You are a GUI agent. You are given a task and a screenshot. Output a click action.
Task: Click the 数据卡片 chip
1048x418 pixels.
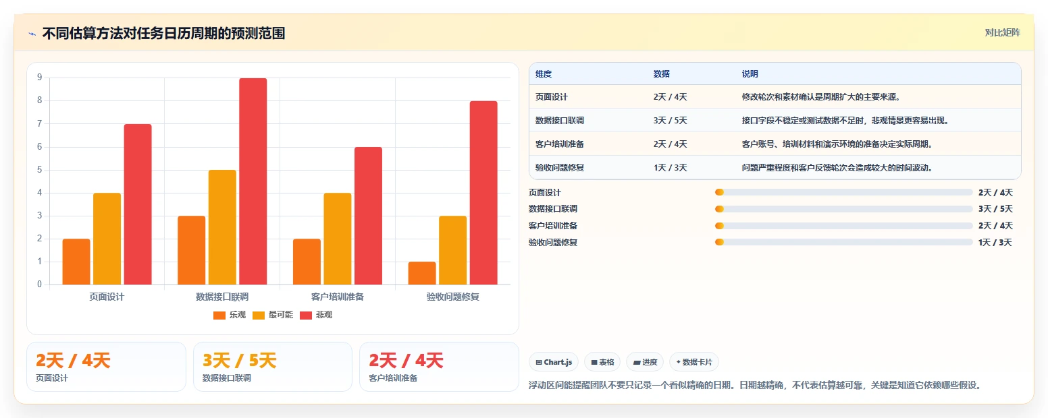pos(694,362)
